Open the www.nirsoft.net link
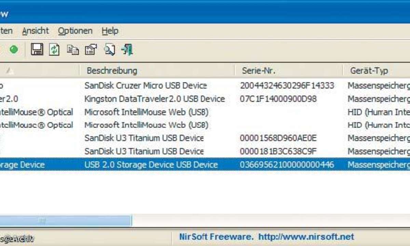410x246 pixels. (x=306, y=236)
